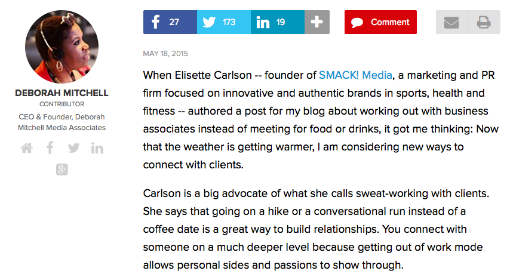Click the Twitter share count 173

pos(229,22)
